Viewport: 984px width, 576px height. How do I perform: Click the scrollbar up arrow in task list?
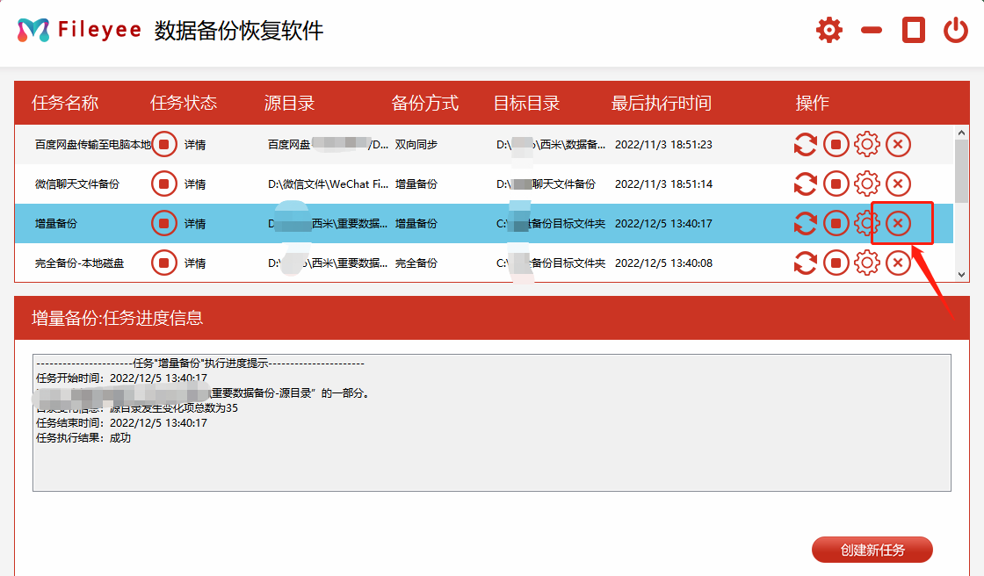961,132
